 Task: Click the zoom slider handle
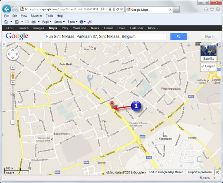tap(13, 93)
